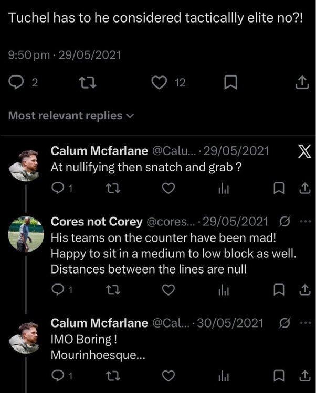This screenshot has height=393, width=316.
Task: Open more options on 'IMO Boring' reply
Action: [x=306, y=323]
